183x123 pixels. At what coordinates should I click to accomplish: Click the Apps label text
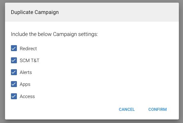25,84
